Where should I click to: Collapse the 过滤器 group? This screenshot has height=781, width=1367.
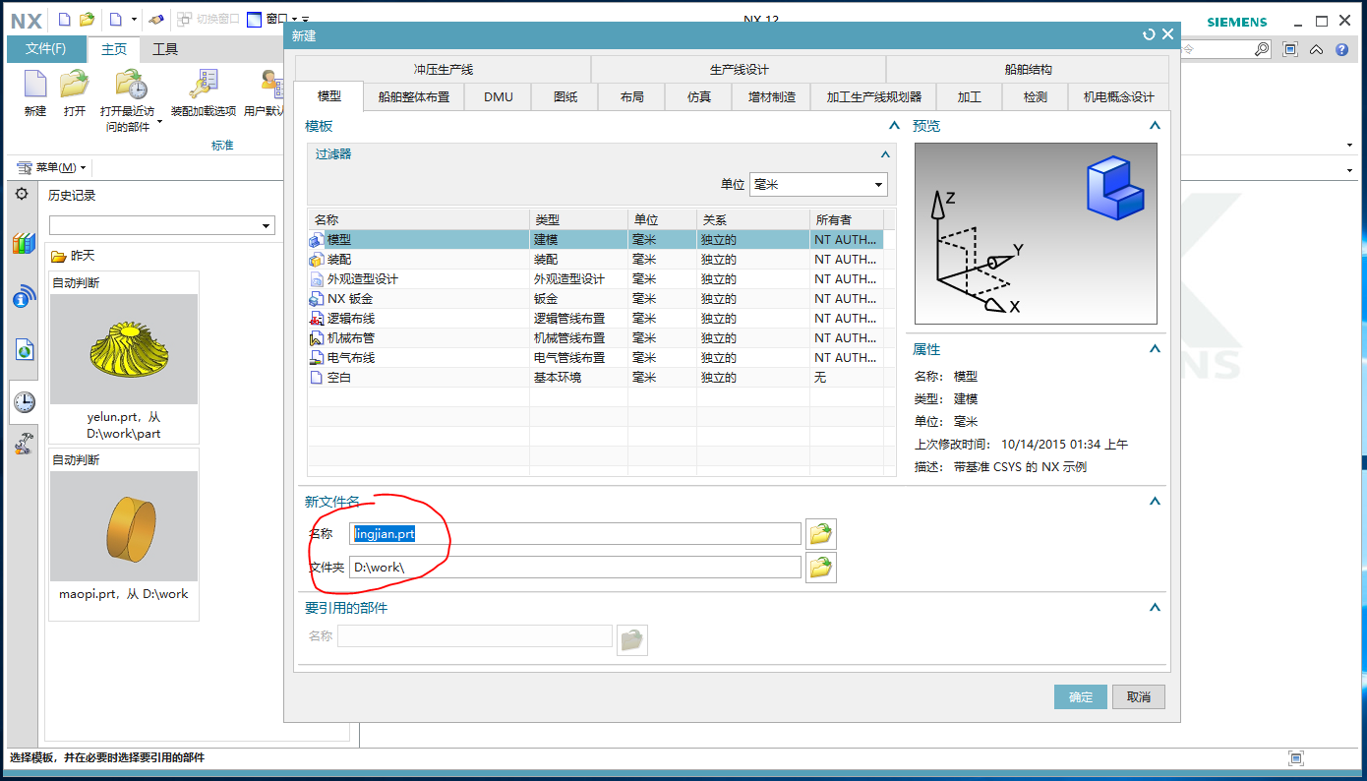(885, 154)
